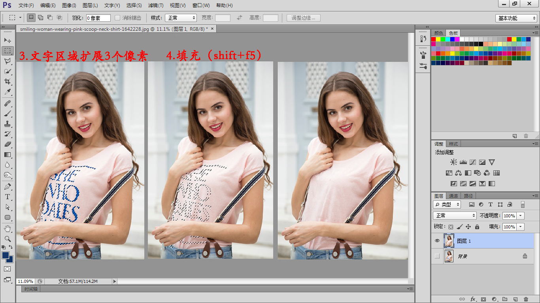Open the 滤镜(T) menu
The height and width of the screenshot is (303, 540).
click(x=156, y=6)
